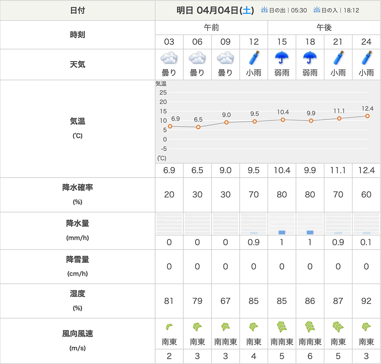Click the precipitation bar at 15 o'clock

tap(282, 232)
